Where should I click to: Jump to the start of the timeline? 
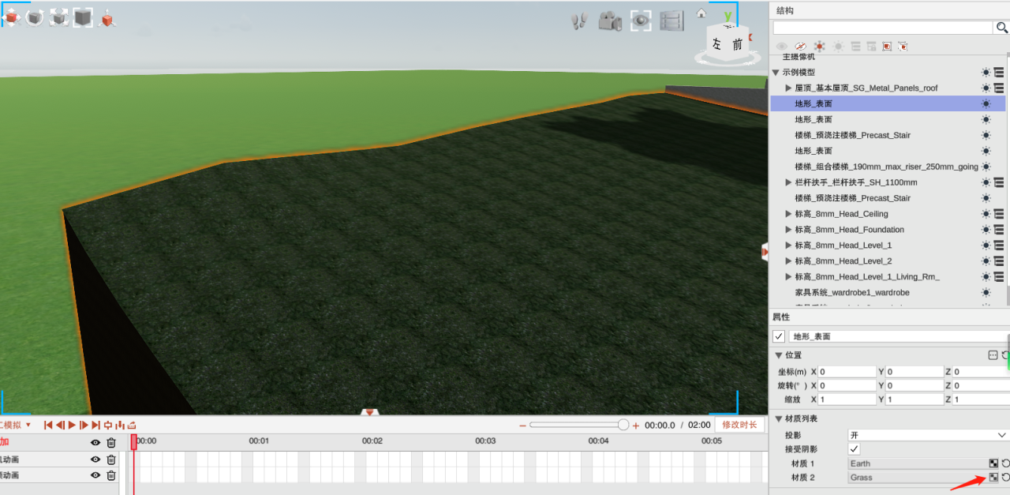click(48, 425)
